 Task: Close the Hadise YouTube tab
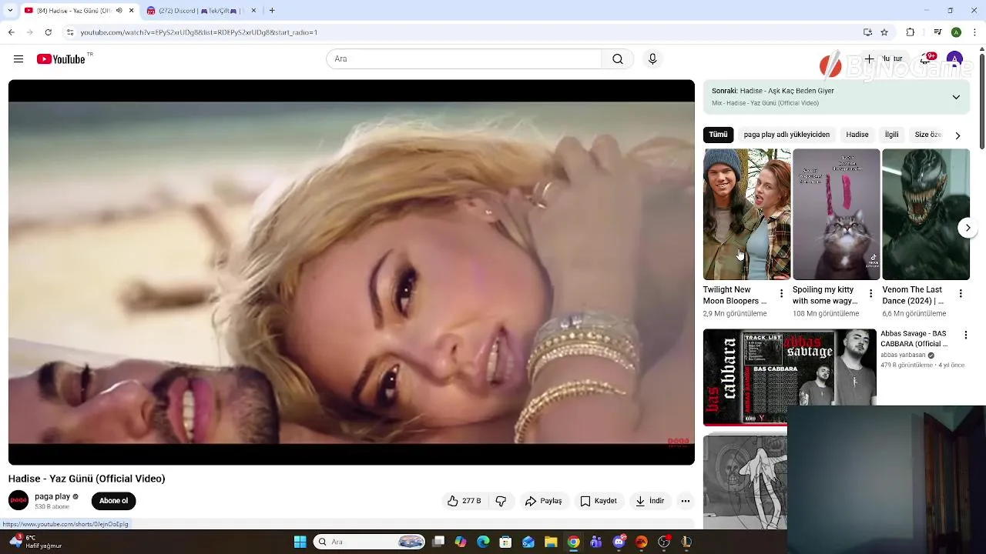[x=131, y=11]
